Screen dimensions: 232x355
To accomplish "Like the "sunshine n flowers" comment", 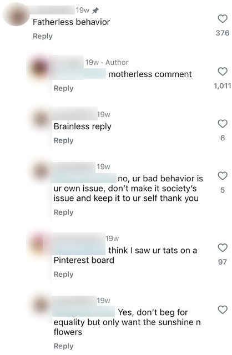I will click(223, 310).
